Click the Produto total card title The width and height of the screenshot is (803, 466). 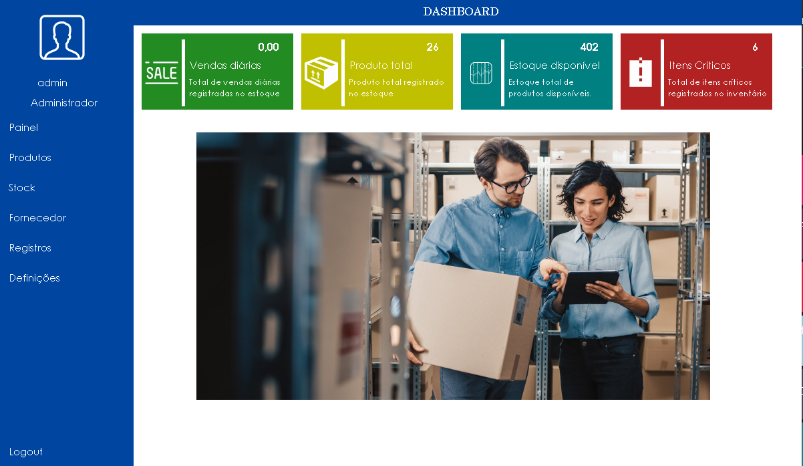(381, 66)
